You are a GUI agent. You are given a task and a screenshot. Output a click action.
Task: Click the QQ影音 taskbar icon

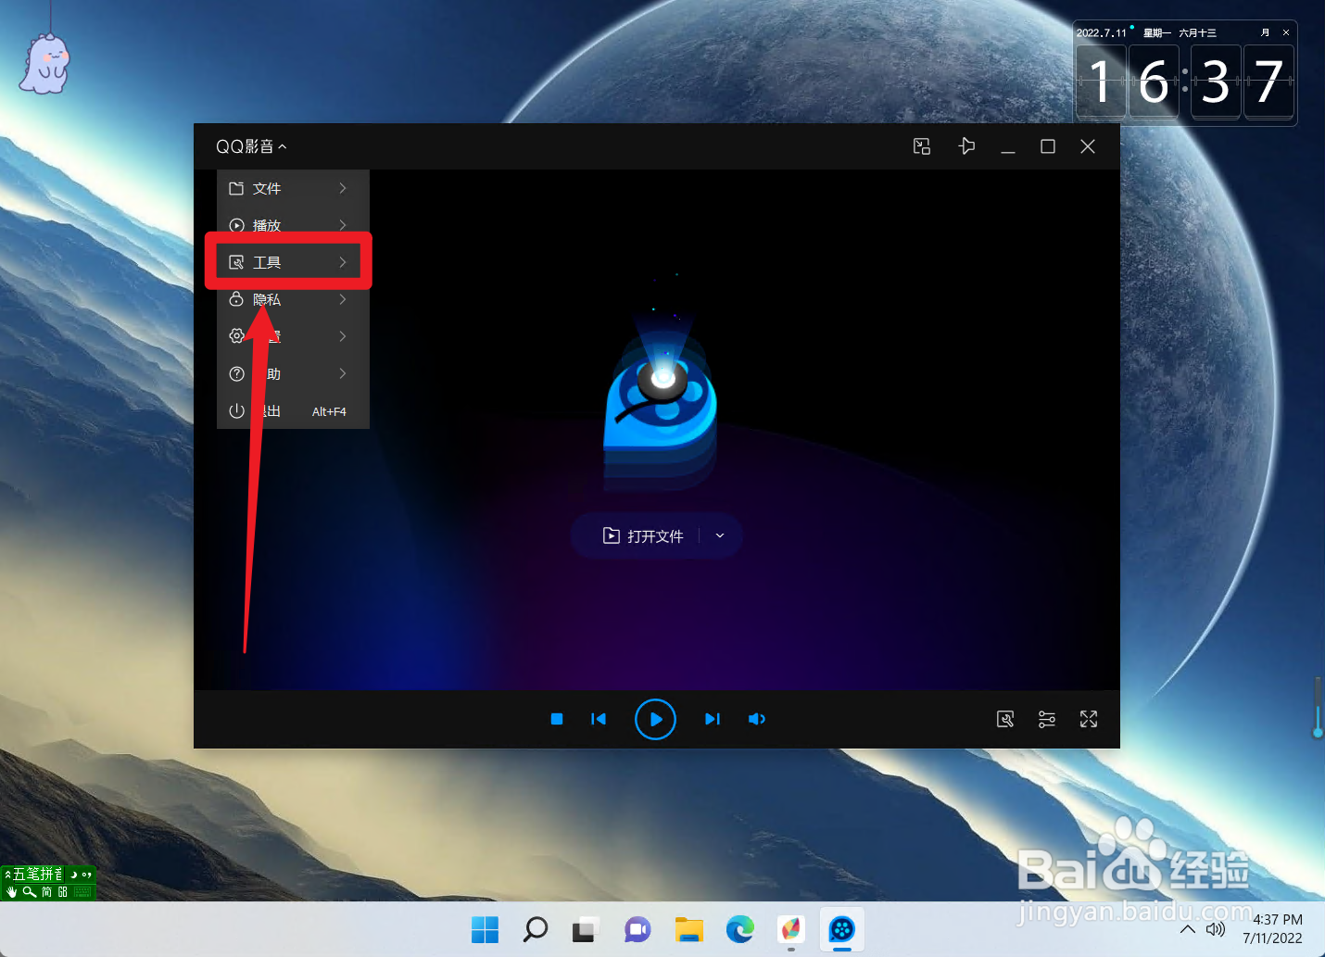(842, 929)
